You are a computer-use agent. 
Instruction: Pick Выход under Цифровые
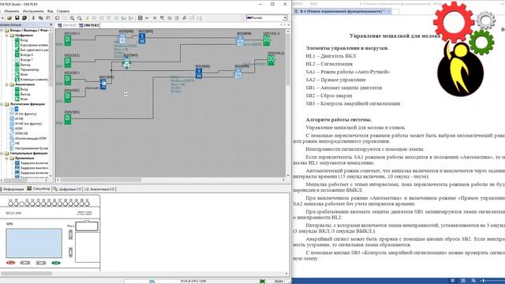pos(24,65)
